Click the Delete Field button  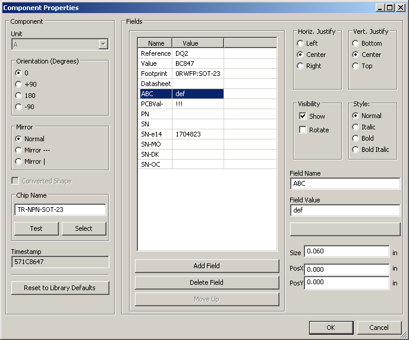click(207, 282)
